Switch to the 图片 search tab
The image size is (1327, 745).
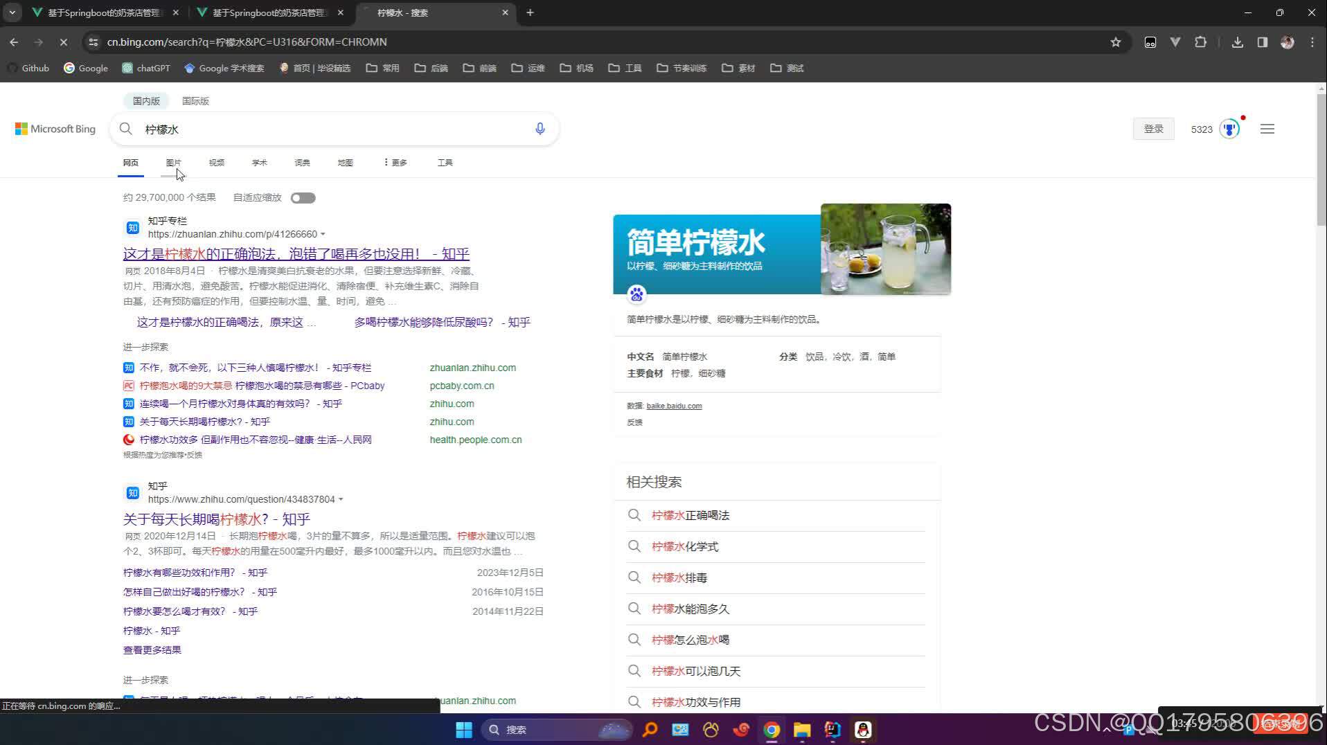click(x=174, y=162)
